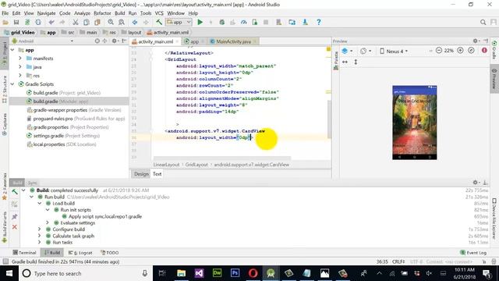Expand the java folder
The image size is (499, 281).
(x=20, y=67)
